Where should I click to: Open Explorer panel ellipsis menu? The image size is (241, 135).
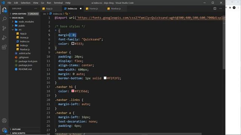36,9
